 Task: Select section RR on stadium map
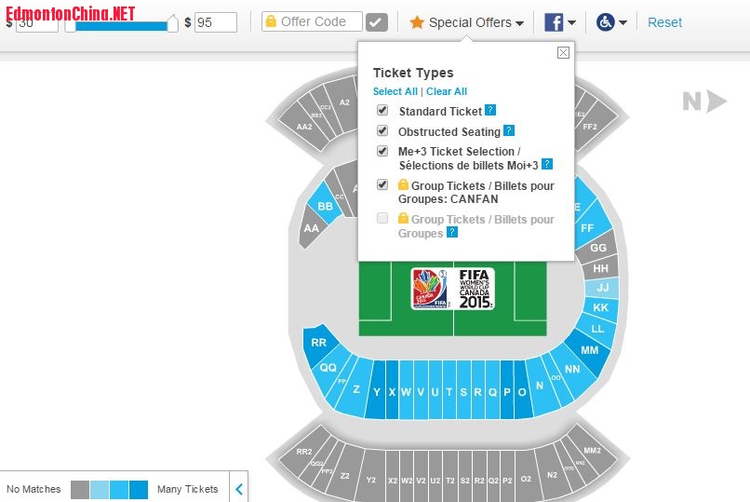coord(319,343)
